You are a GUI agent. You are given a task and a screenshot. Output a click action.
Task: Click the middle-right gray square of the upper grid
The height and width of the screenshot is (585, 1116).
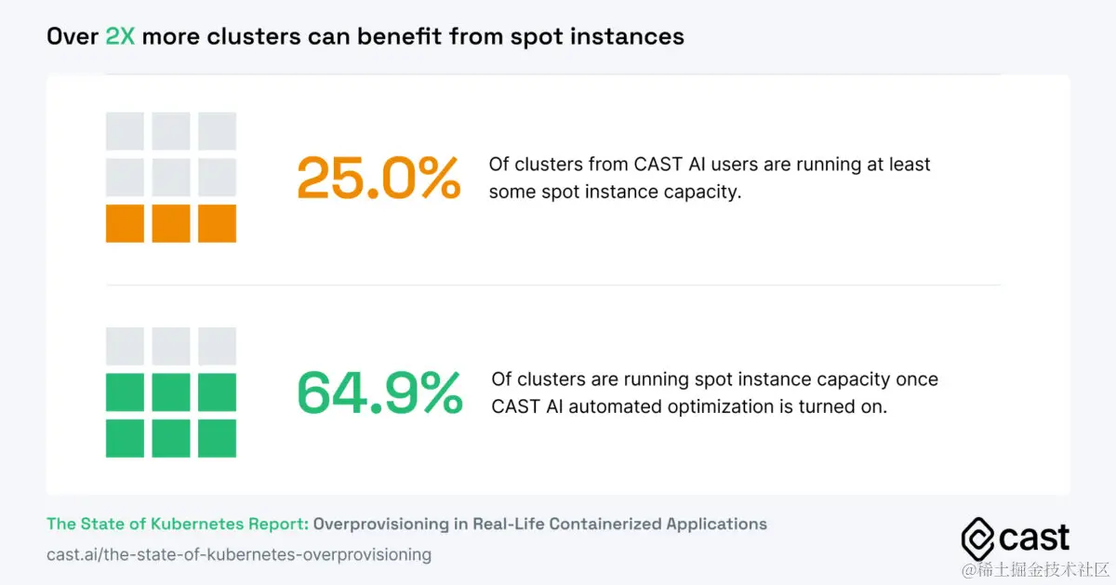tap(217, 177)
